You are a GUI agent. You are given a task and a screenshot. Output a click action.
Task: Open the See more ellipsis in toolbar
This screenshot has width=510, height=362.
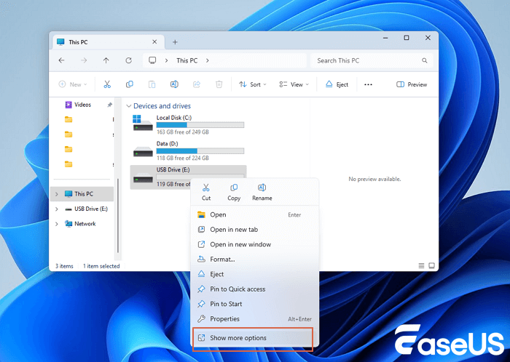click(369, 84)
